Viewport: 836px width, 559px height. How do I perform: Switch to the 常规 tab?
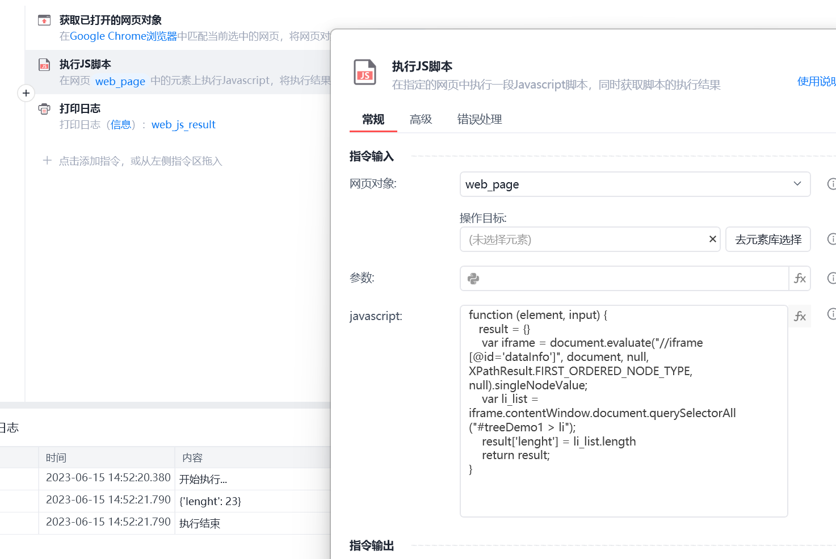point(373,120)
